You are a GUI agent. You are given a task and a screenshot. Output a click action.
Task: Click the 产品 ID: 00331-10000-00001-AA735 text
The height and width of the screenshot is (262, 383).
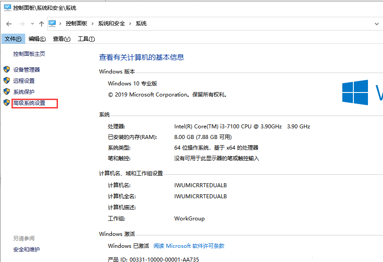tap(153, 259)
